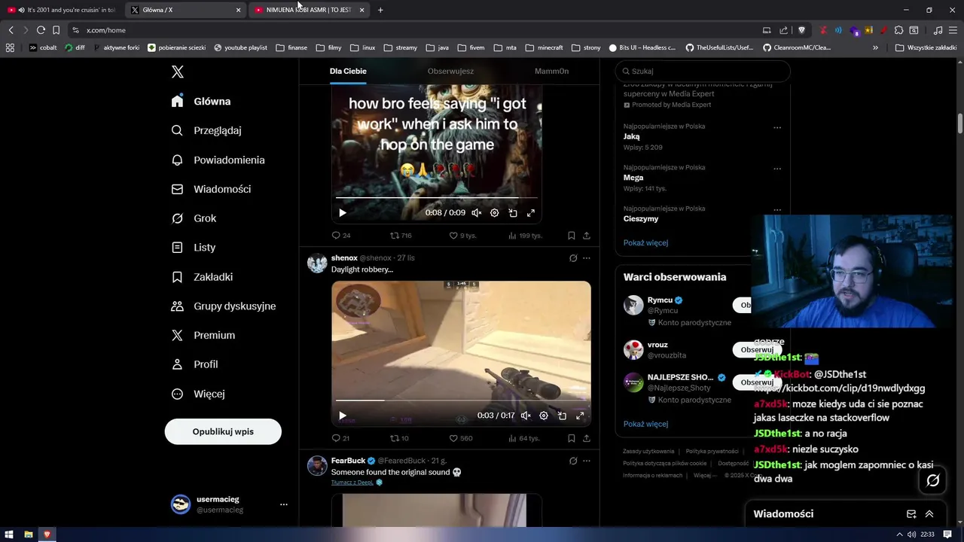Open Więcej menu in sidebar
The image size is (964, 542).
click(x=198, y=394)
